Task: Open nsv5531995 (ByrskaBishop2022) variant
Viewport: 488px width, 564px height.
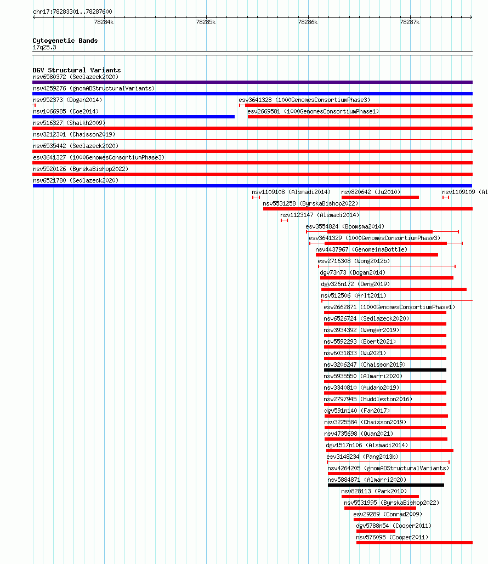Action: tap(391, 503)
